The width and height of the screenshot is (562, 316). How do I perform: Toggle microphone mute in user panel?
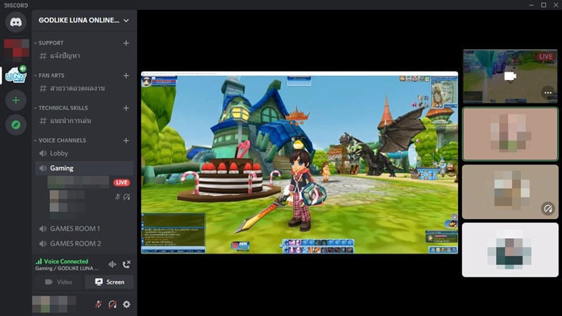click(x=98, y=304)
